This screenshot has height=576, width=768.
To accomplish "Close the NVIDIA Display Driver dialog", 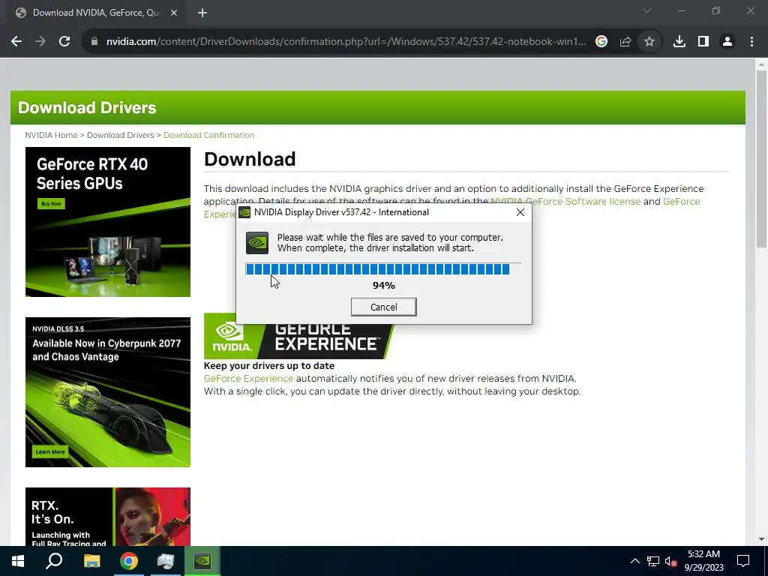I will tap(520, 212).
